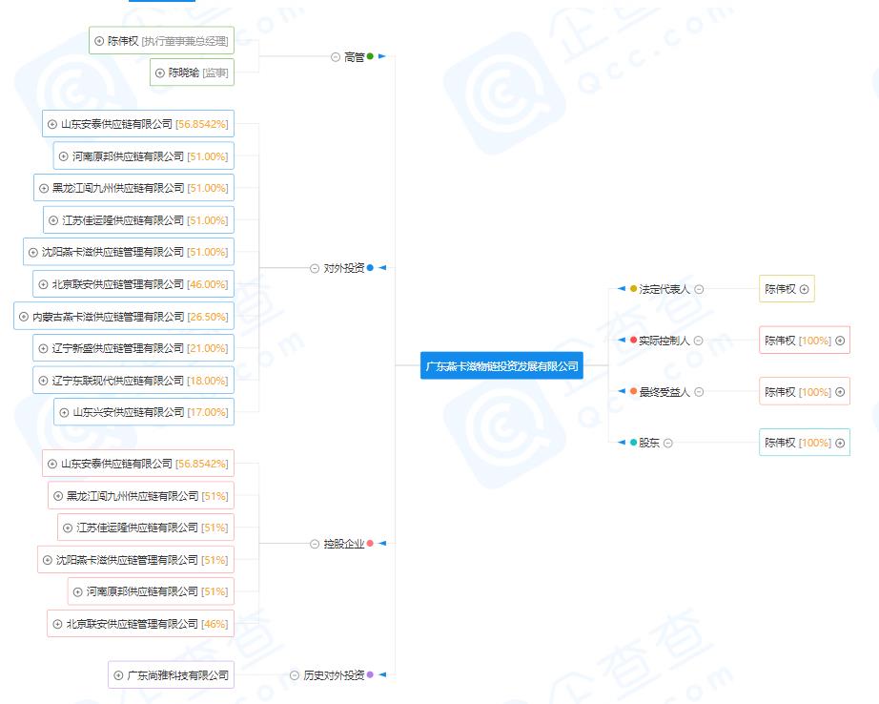The image size is (879, 704).
Task: Click plus icon beside 山东兴安供应链有限公司
Action: pos(64,412)
